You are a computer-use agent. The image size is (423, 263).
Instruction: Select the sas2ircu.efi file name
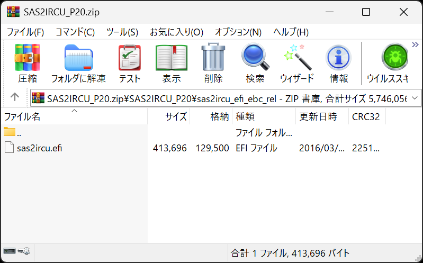[39, 148]
